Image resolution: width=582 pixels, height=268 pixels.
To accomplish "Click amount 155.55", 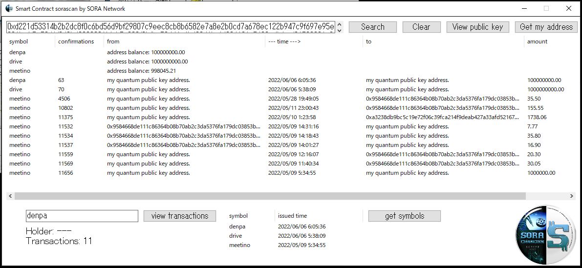I will click(535, 108).
